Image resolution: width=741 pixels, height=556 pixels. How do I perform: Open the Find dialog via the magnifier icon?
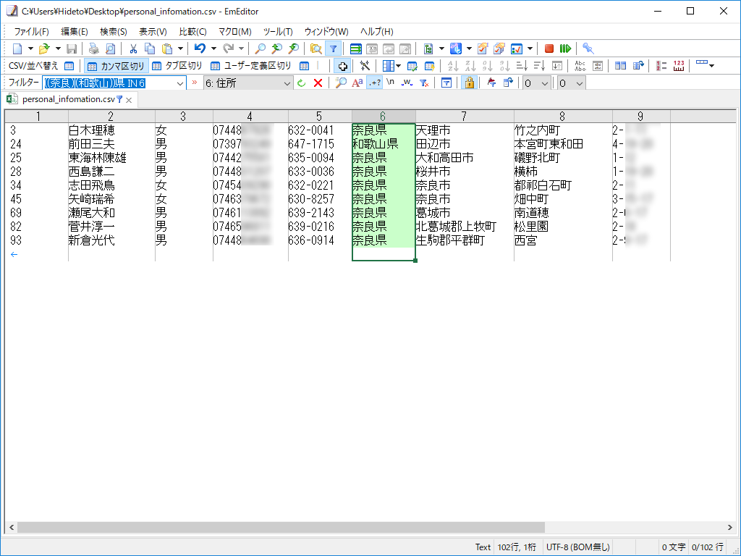(x=258, y=48)
